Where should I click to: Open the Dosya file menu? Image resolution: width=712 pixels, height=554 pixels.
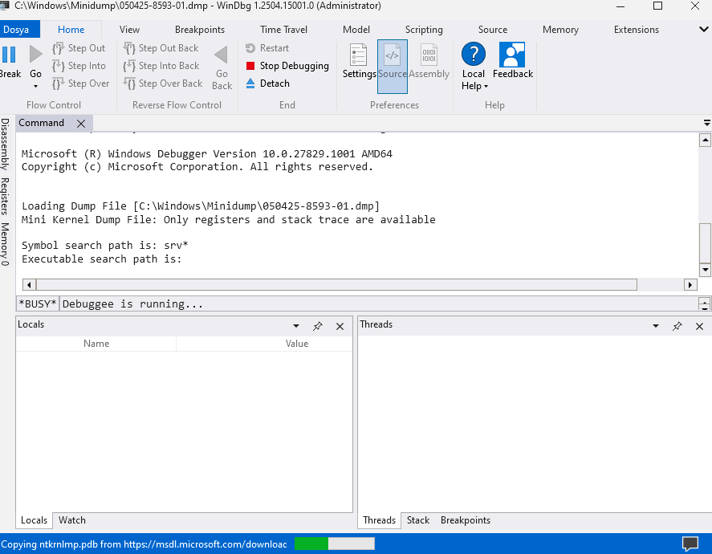20,30
